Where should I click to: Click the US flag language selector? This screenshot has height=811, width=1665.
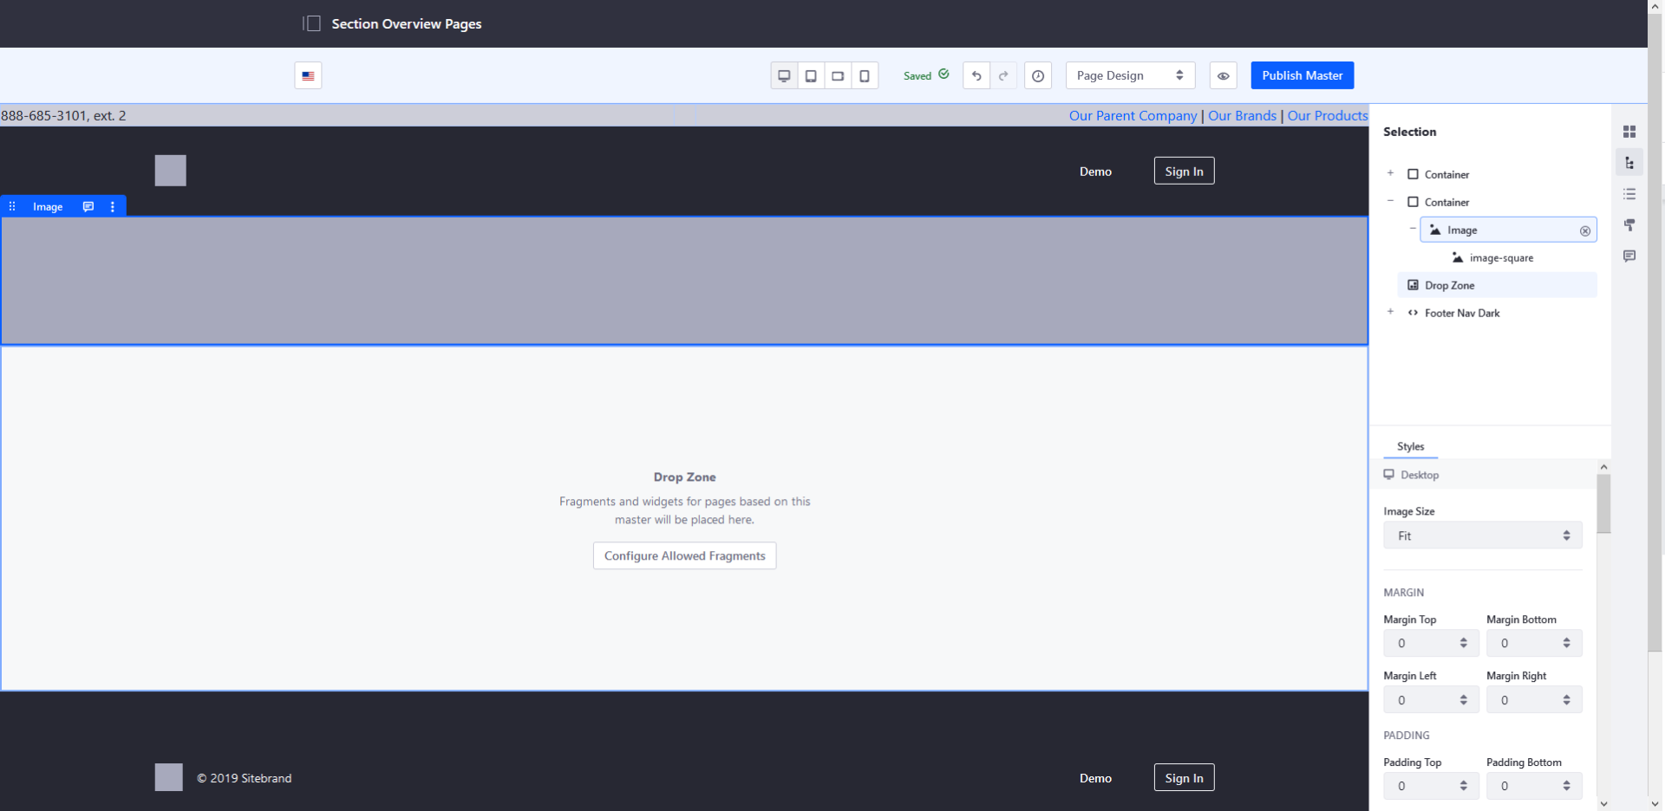[308, 76]
